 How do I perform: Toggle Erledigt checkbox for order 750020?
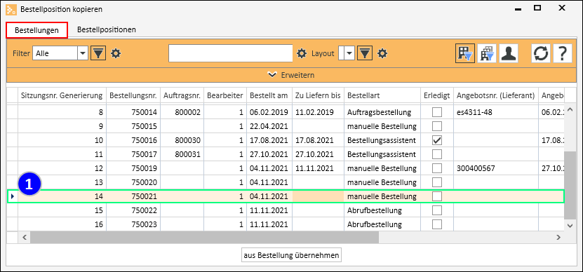(437, 182)
